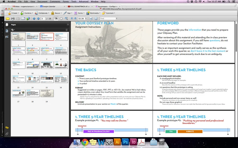Select page 11 thumbnail in Pages panel
The image size is (238, 148).
coord(47,65)
